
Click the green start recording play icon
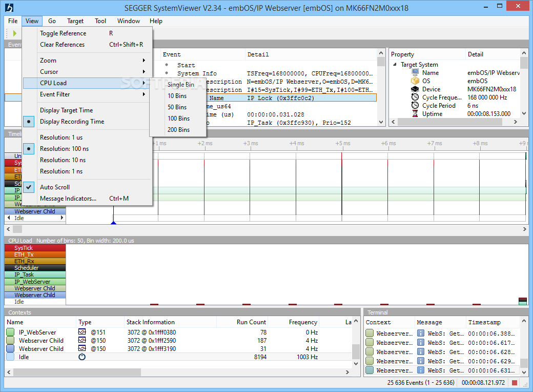pos(15,33)
